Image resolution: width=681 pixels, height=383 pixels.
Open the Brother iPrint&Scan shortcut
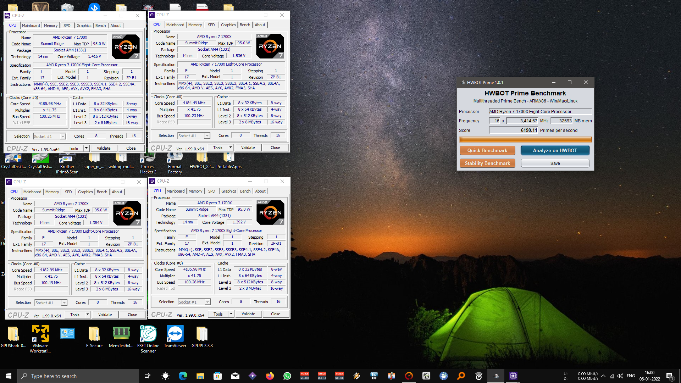[x=67, y=164]
